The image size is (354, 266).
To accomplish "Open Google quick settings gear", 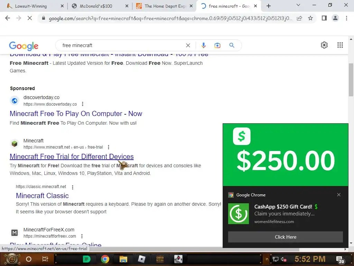I will tap(324, 45).
